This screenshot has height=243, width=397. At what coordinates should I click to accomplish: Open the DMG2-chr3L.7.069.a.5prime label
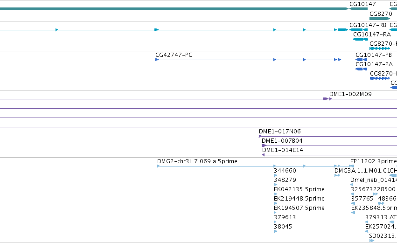197,161
